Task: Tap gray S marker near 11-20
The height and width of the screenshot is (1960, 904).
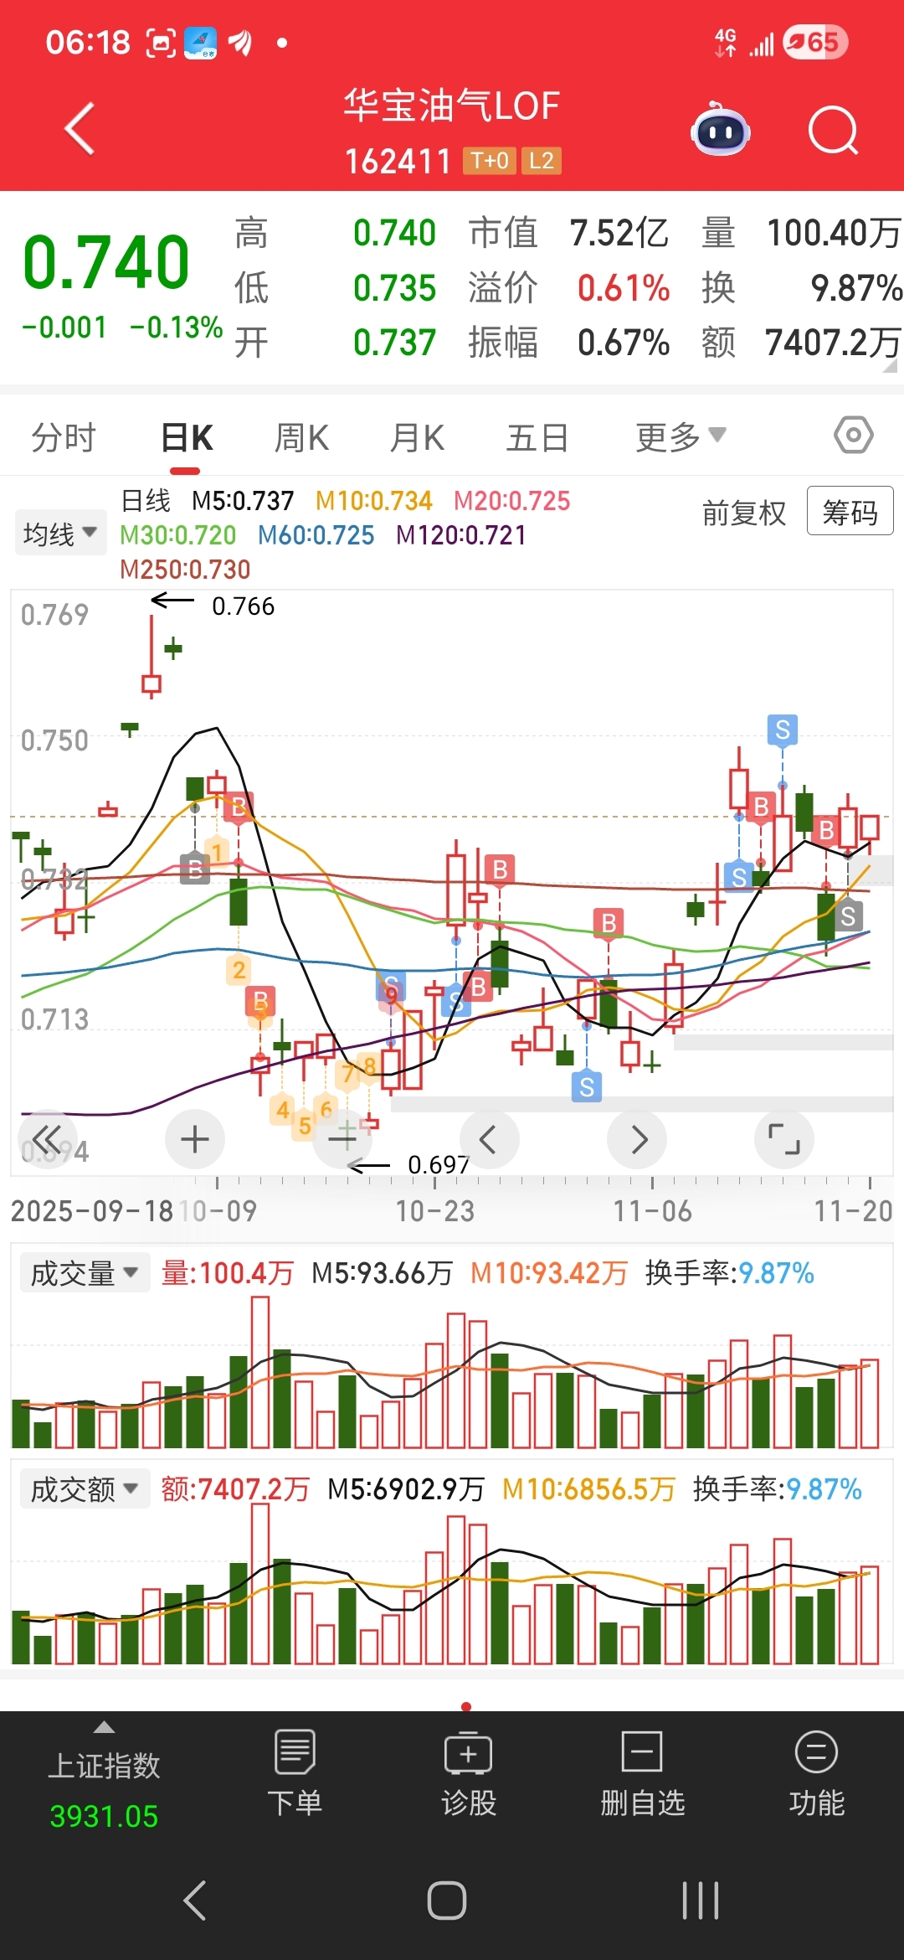Action: pyautogui.click(x=848, y=916)
